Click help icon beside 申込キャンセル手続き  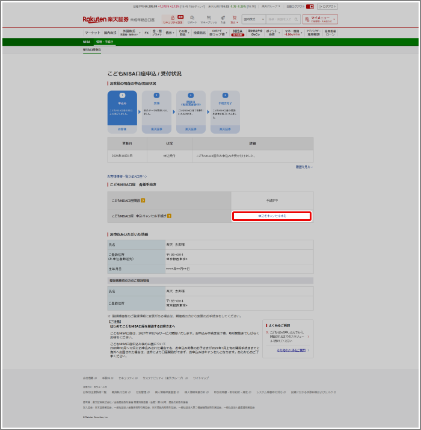[x=169, y=216]
